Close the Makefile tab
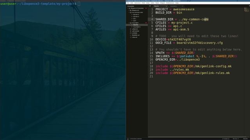The height and width of the screenshot is (140, 250). coord(166,6)
